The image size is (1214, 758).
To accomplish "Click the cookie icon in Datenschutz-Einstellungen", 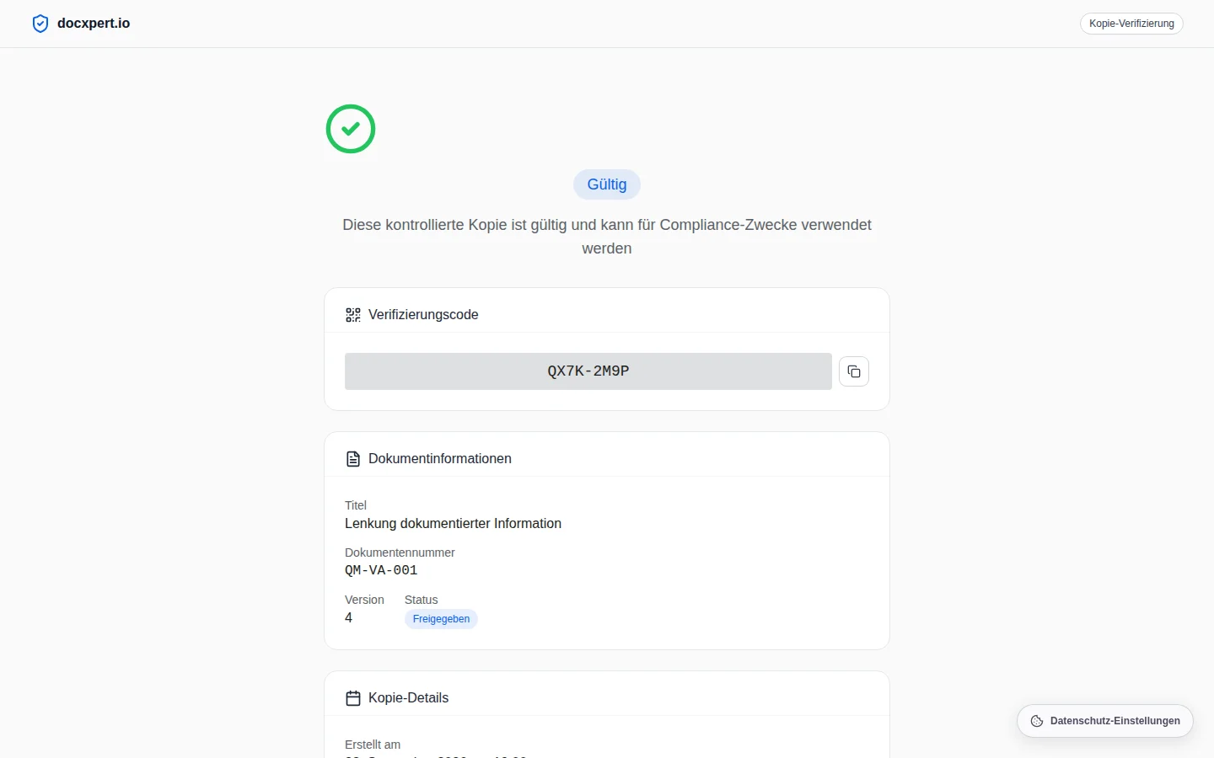I will tap(1037, 721).
